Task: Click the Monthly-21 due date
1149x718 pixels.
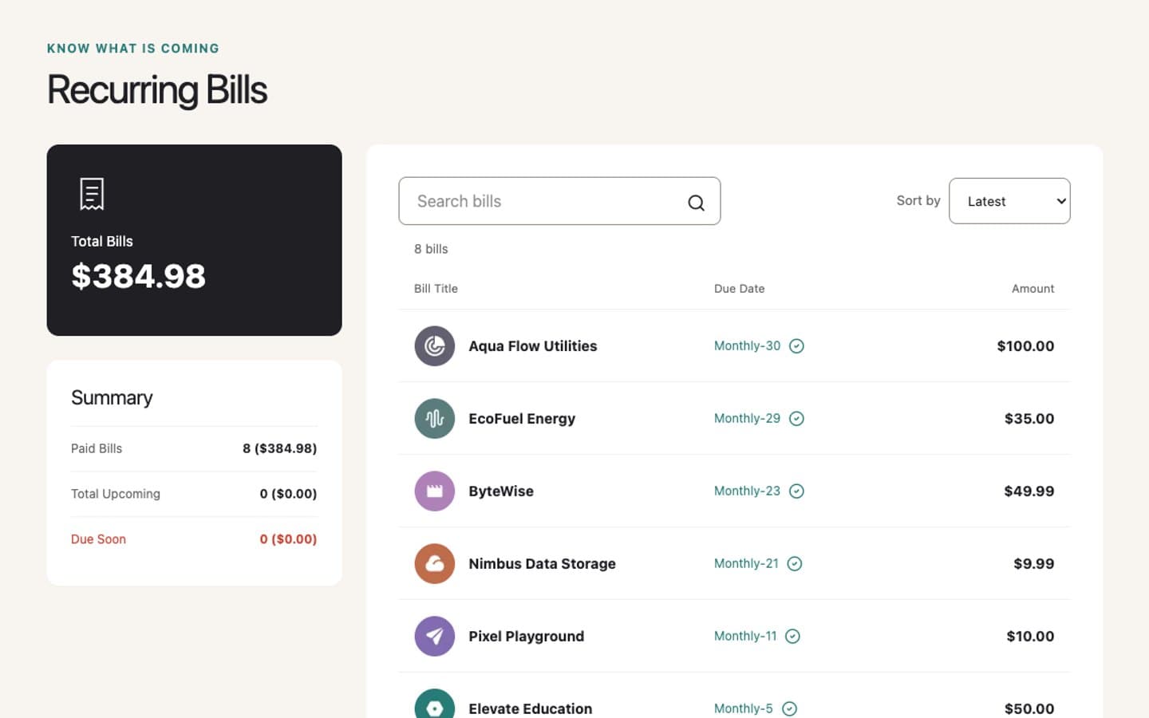Action: click(x=746, y=564)
